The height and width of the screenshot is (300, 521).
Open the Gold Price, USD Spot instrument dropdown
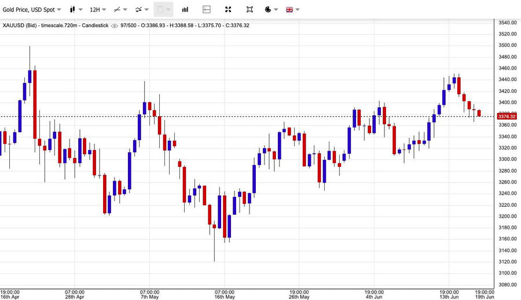click(x=31, y=10)
